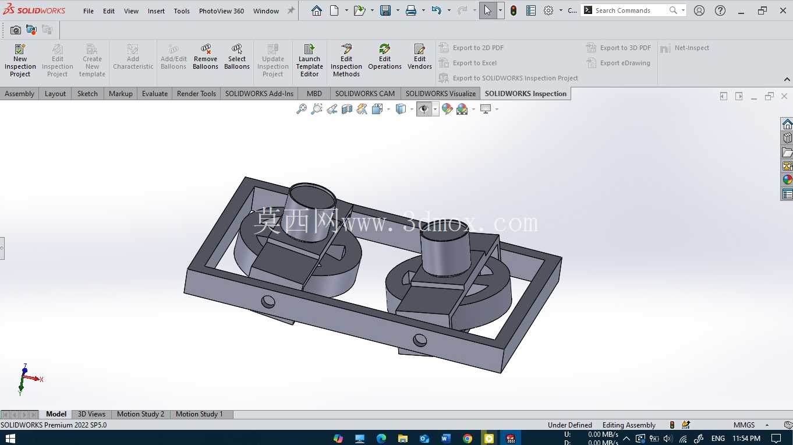Open the File Properties list icon
Viewport: 793px width, 445px height.
[x=531, y=10]
